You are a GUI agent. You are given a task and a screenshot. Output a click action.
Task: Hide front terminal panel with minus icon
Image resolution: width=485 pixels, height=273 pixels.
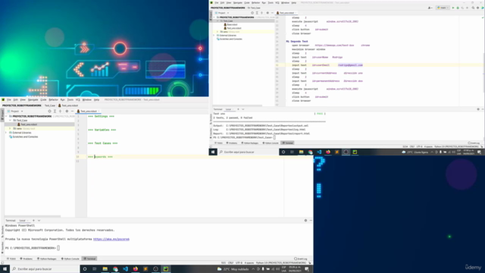(311, 221)
